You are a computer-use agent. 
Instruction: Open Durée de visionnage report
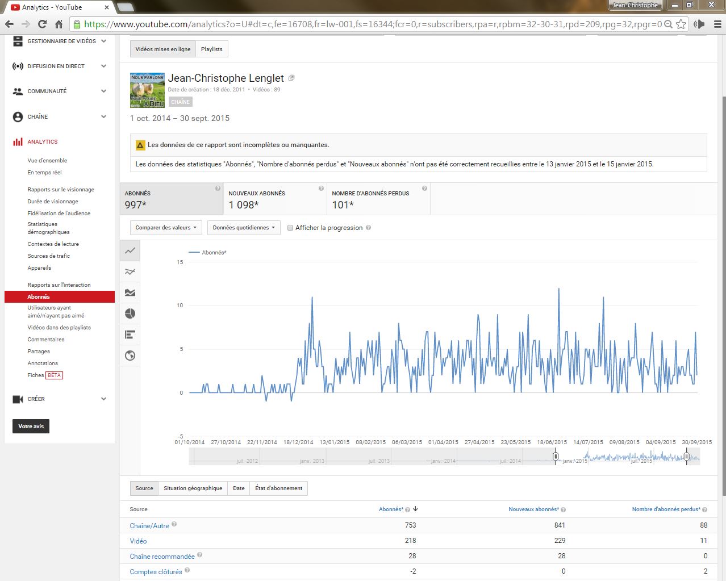[53, 202]
